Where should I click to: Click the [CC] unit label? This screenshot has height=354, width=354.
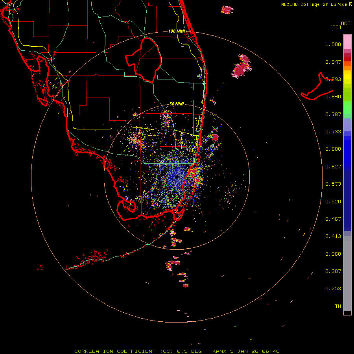point(336,27)
